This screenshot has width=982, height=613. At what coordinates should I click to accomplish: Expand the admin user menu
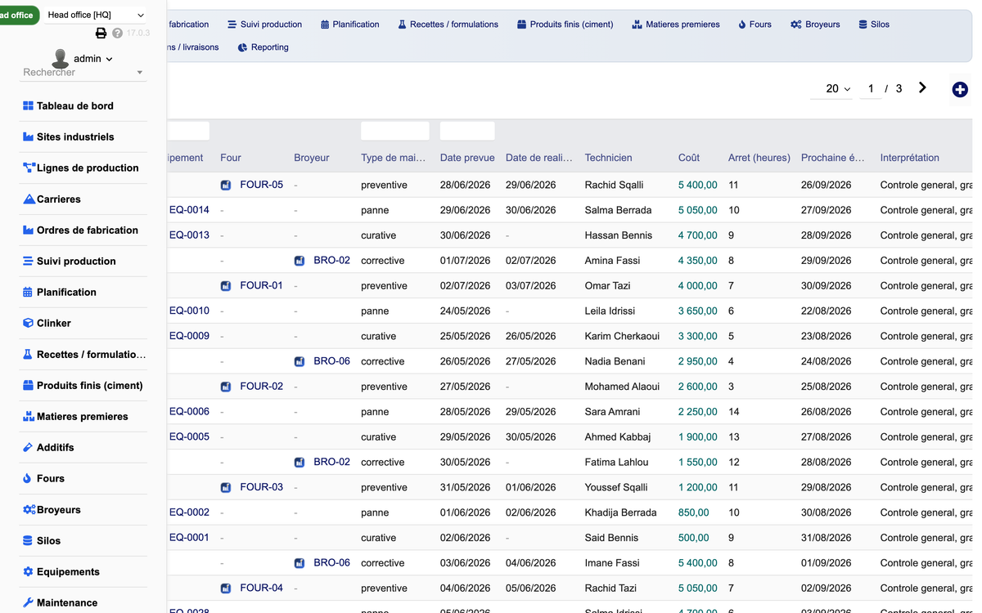[93, 59]
